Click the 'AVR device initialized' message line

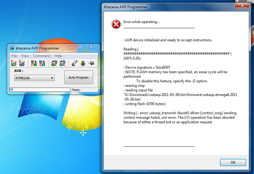click(168, 40)
